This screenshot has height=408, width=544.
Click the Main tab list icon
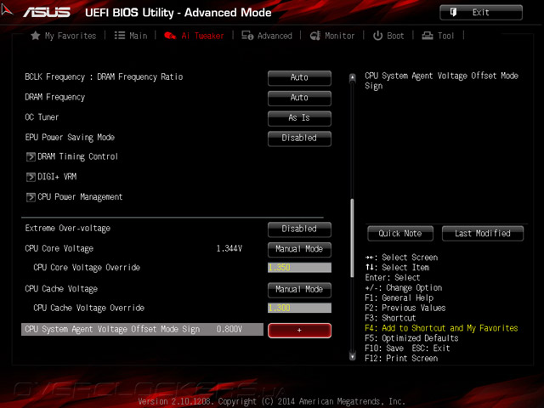[120, 36]
